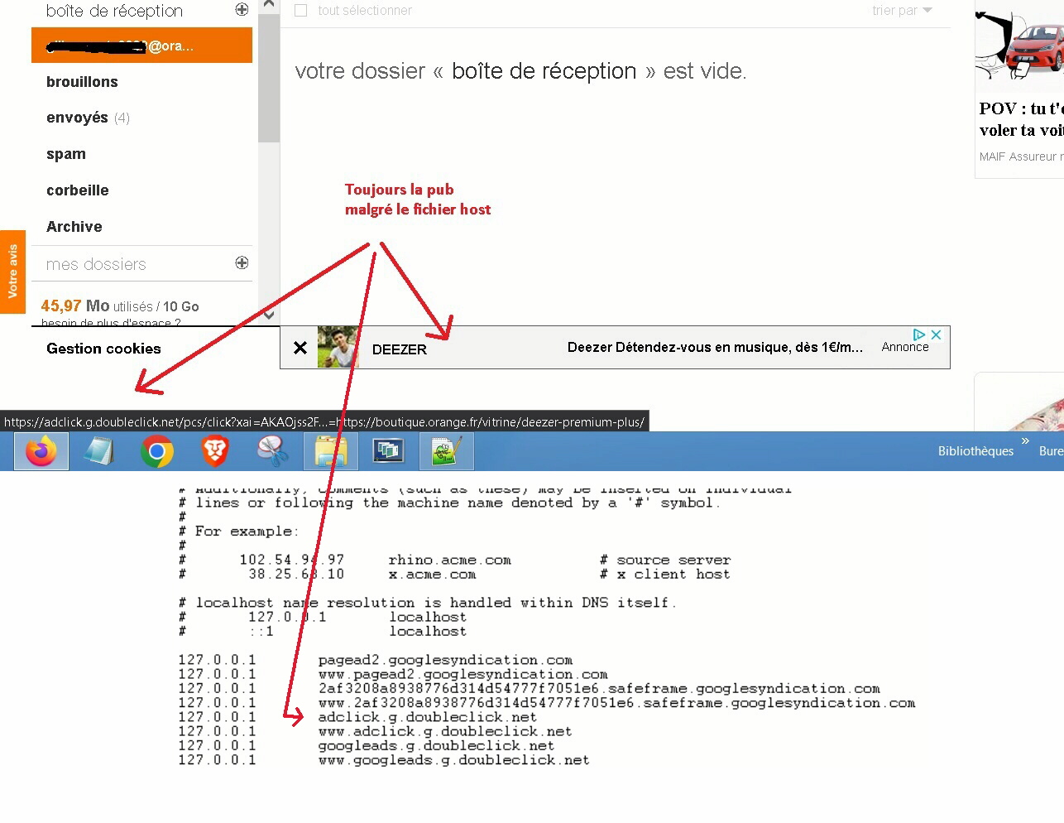This screenshot has width=1064, height=823.
Task: Launch Brave browser from the taskbar
Action: pos(215,451)
